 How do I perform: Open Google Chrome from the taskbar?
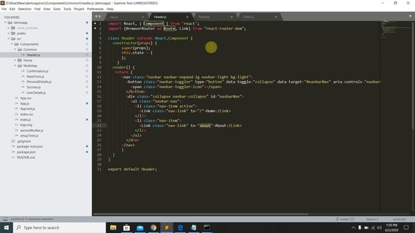tap(154, 227)
